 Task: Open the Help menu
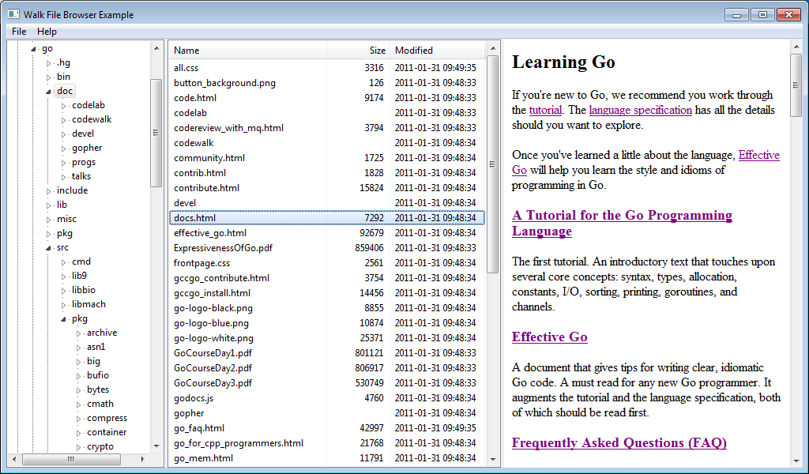(x=47, y=32)
